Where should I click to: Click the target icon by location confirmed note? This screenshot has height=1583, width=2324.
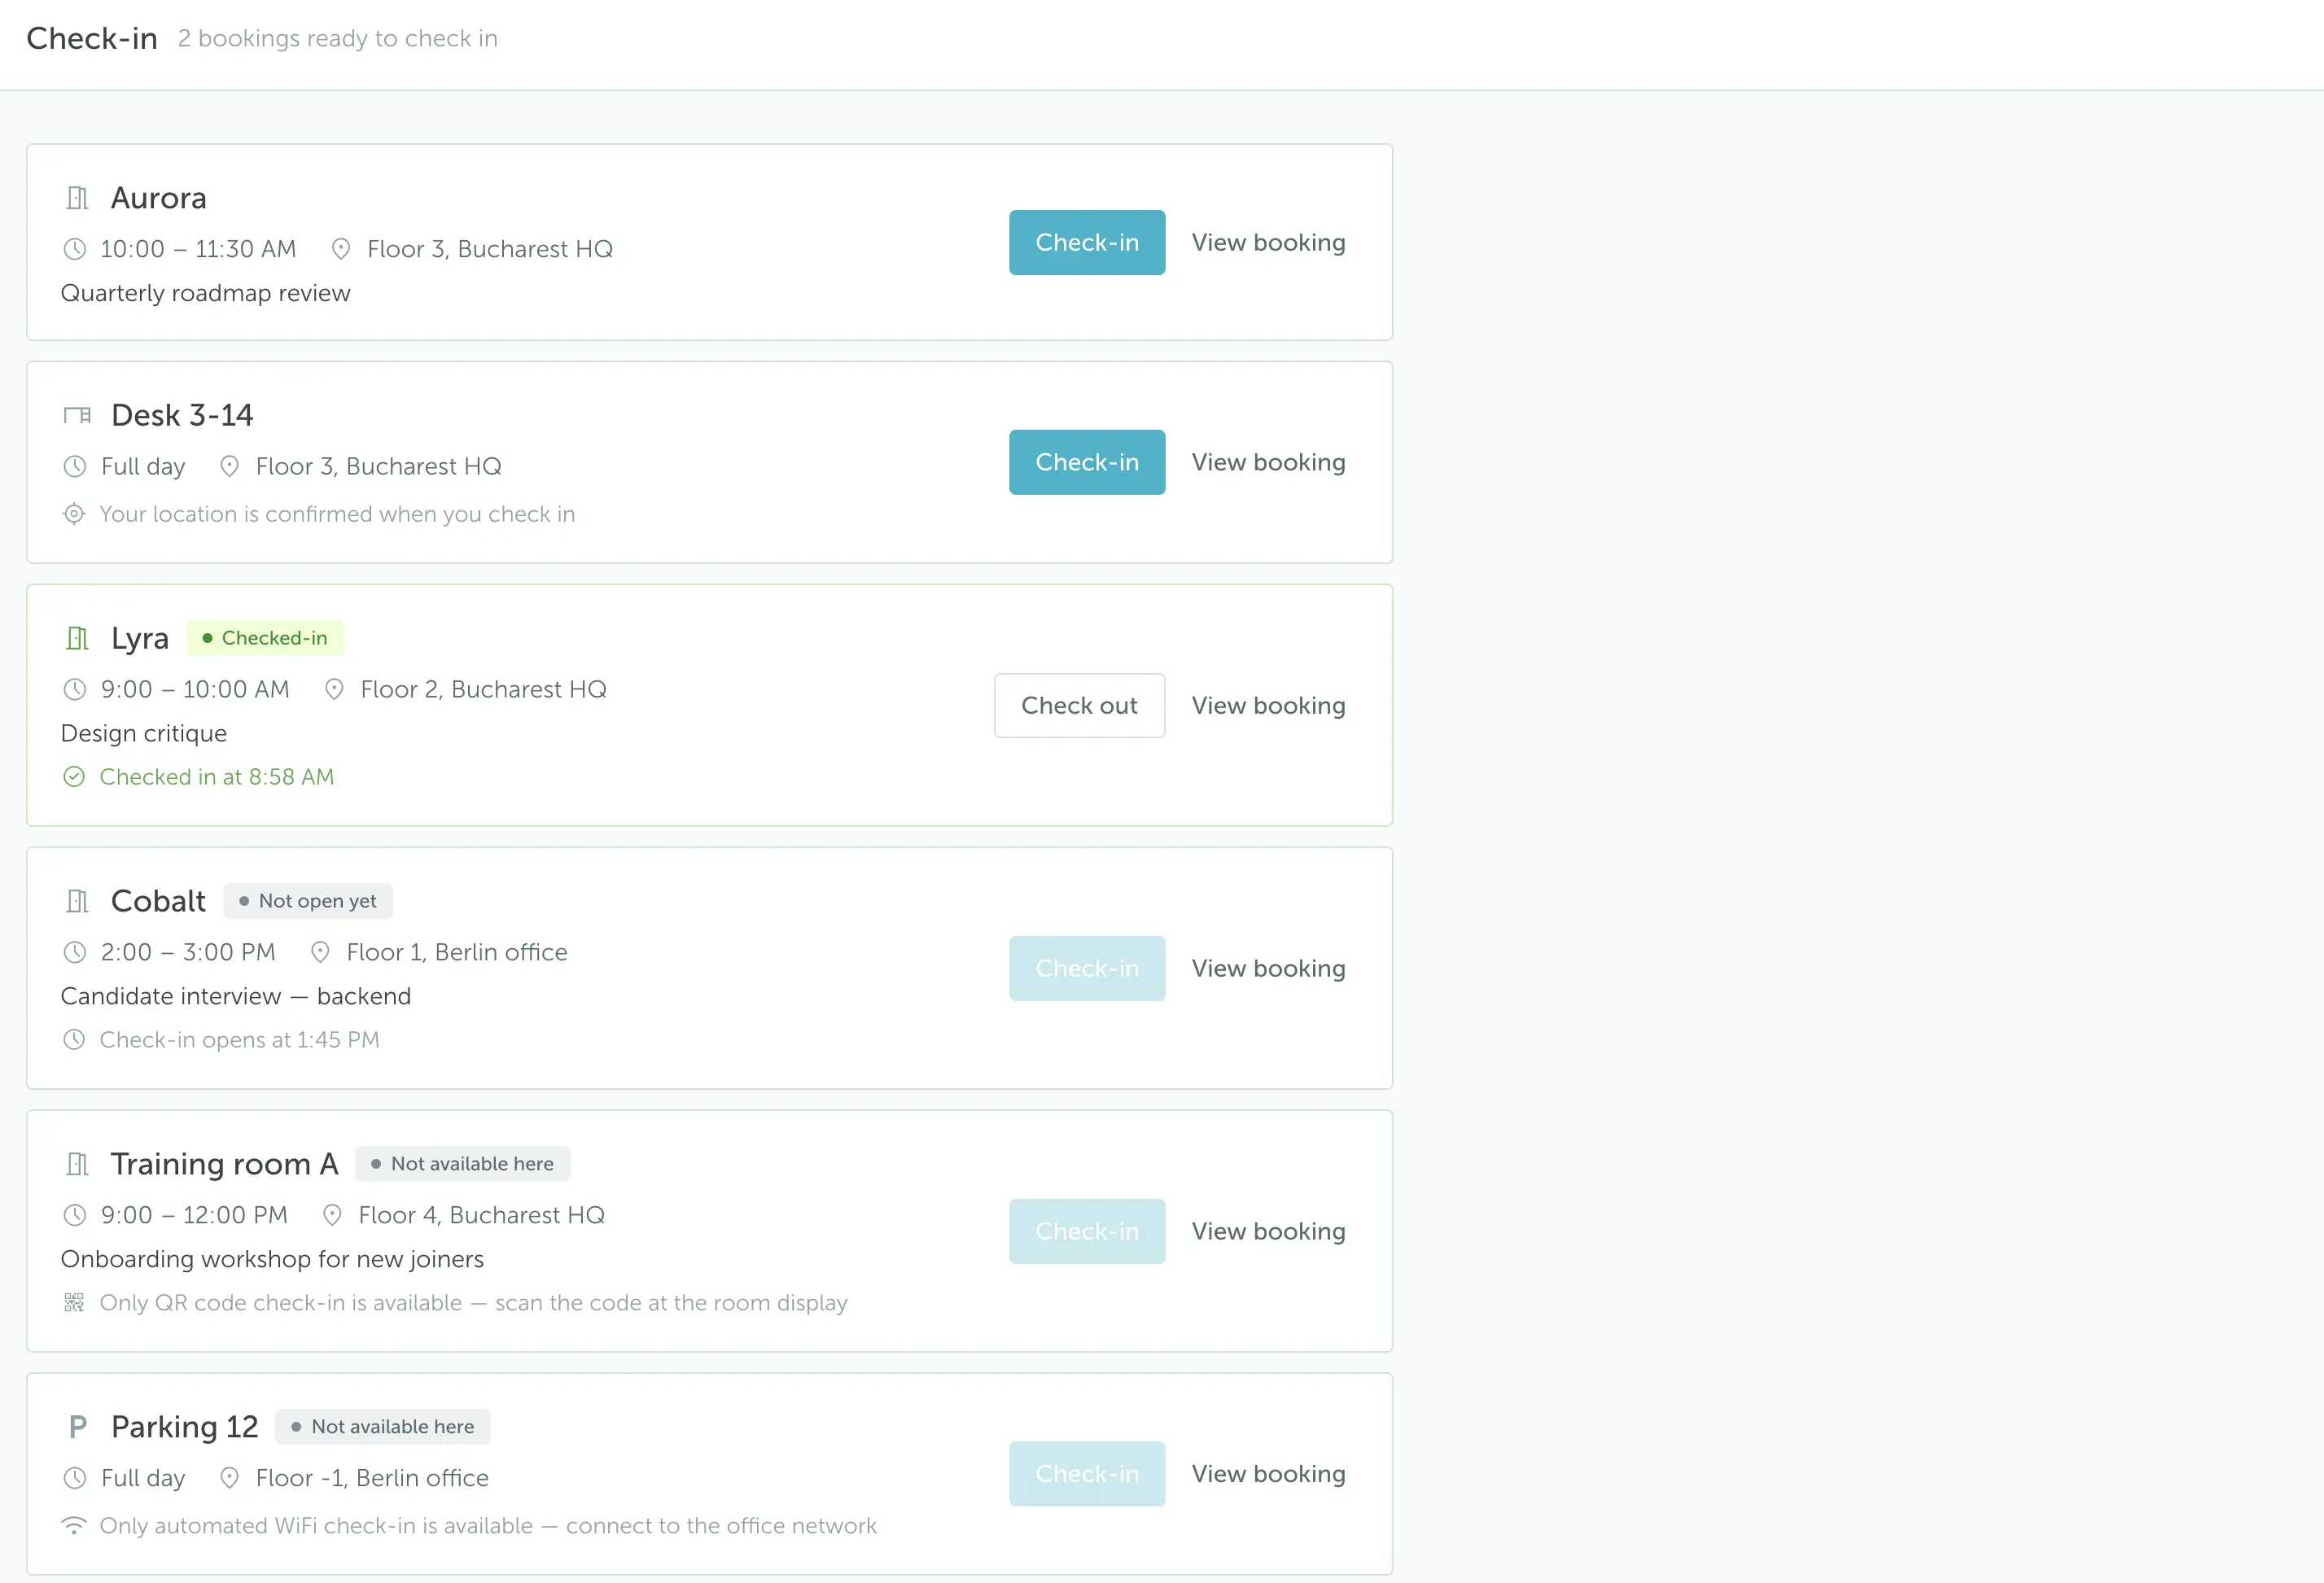[74, 514]
